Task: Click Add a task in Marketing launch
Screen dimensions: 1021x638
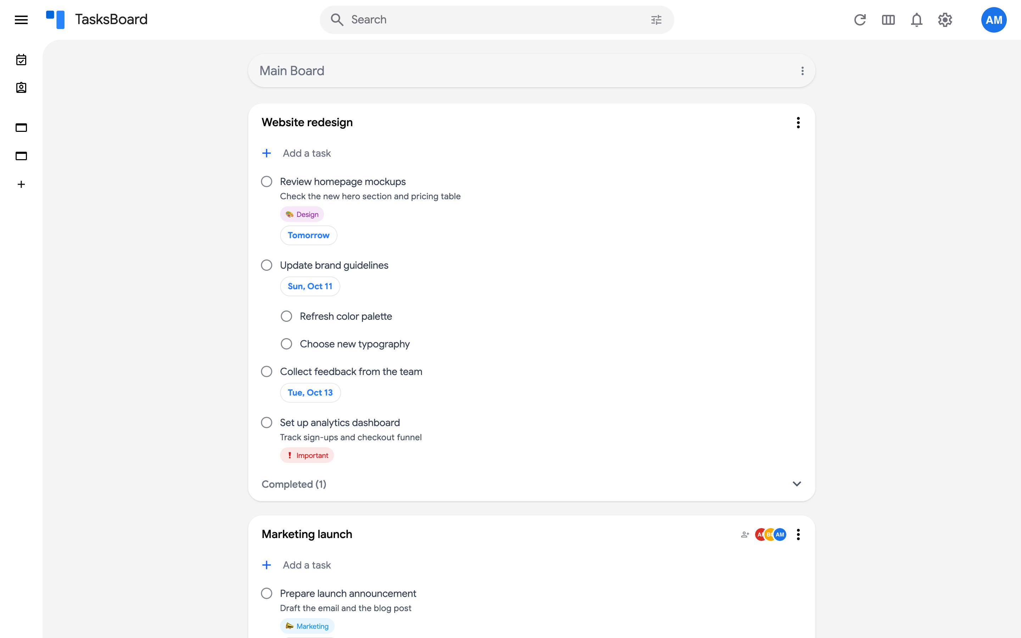Action: point(307,565)
